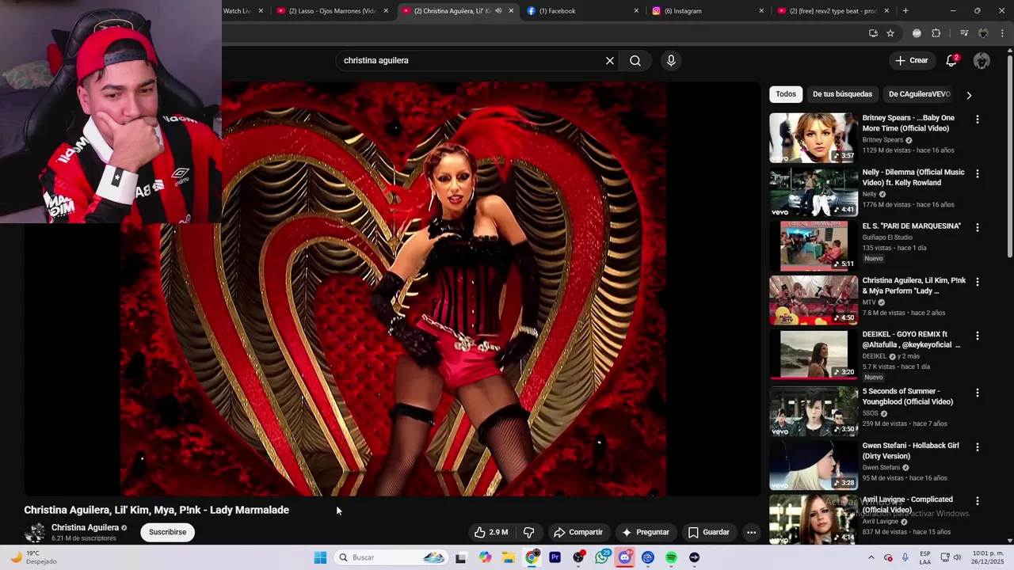Open DEEIKEL - GOYO REMIX video title
The image size is (1014, 570).
pyautogui.click(x=911, y=340)
